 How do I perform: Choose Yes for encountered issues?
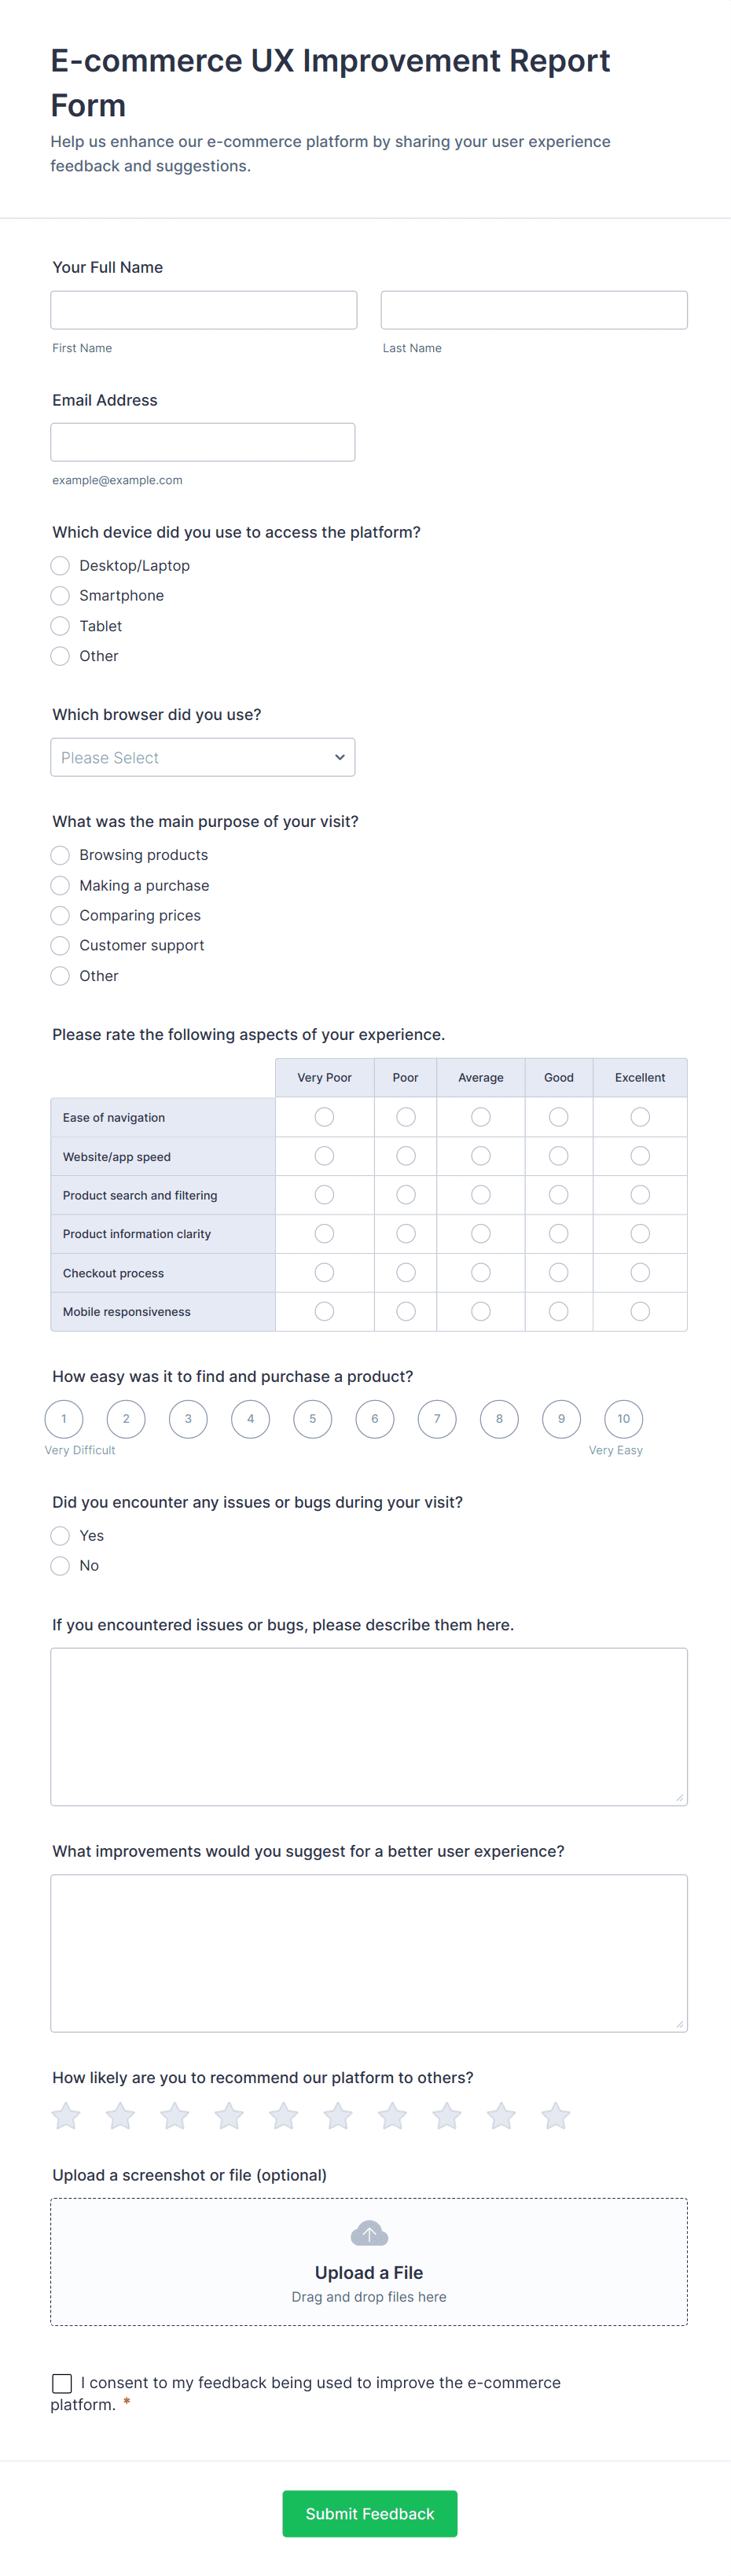(x=61, y=1536)
